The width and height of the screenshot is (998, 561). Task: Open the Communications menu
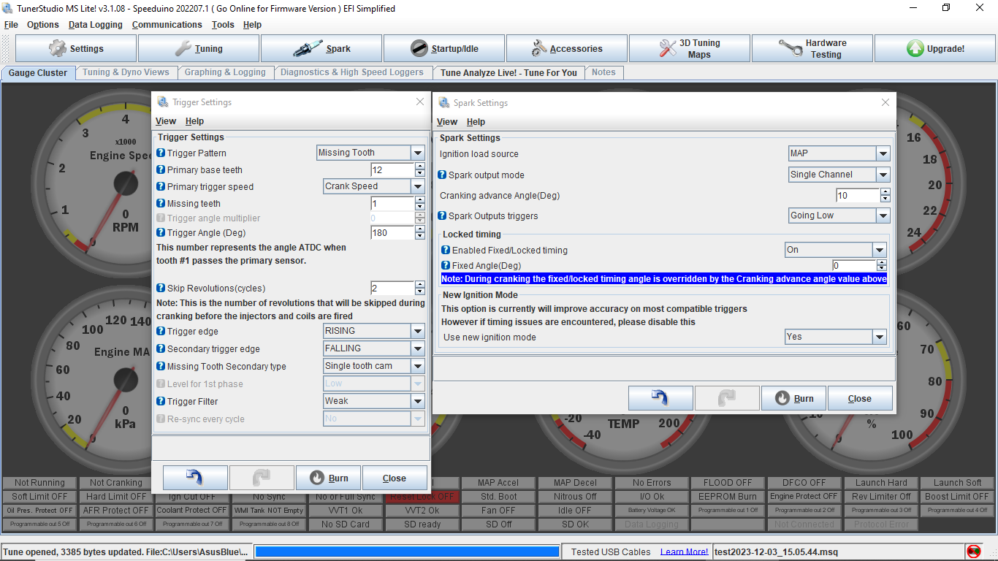[x=167, y=25]
